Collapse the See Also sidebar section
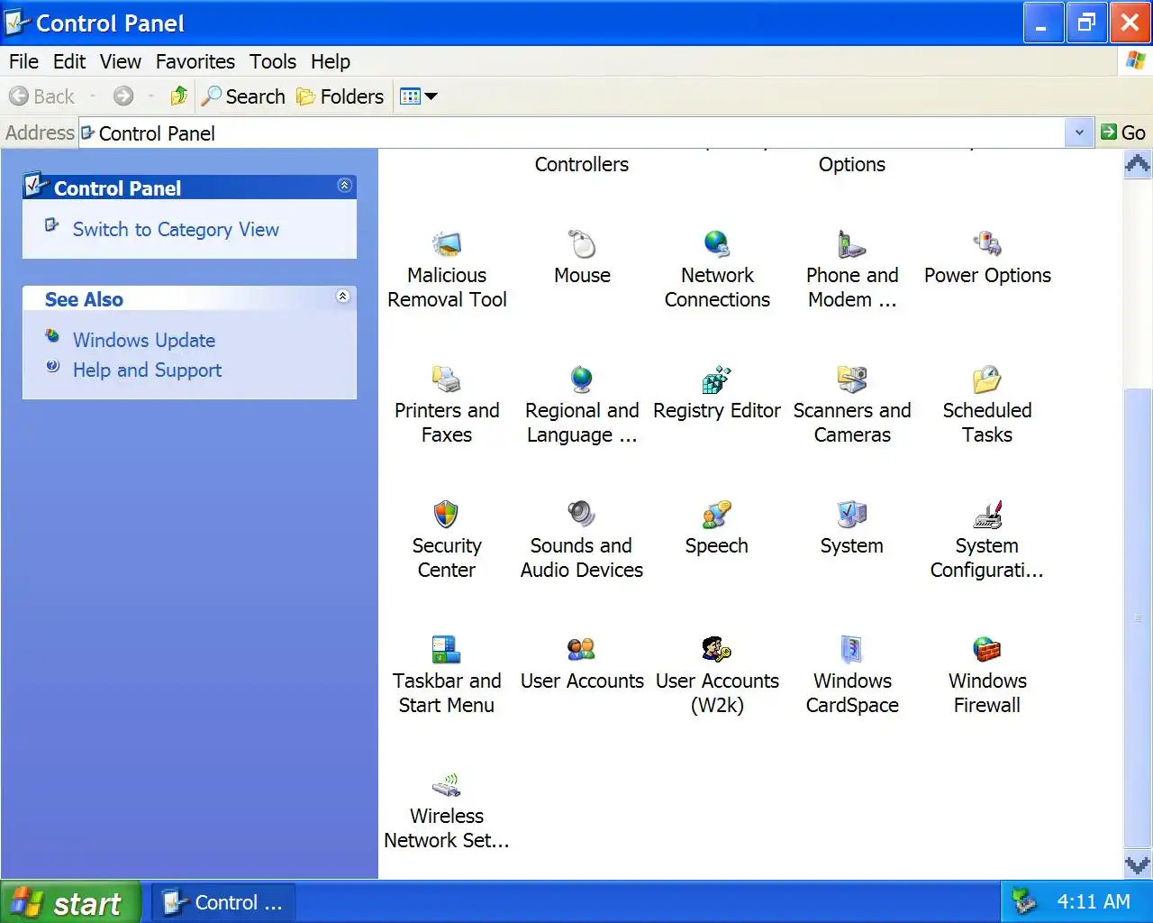This screenshot has width=1153, height=923. (343, 297)
